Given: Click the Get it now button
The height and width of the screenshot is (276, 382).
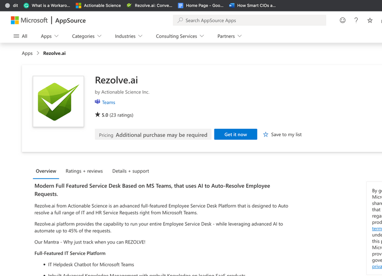Looking at the screenshot, I should pyautogui.click(x=235, y=134).
